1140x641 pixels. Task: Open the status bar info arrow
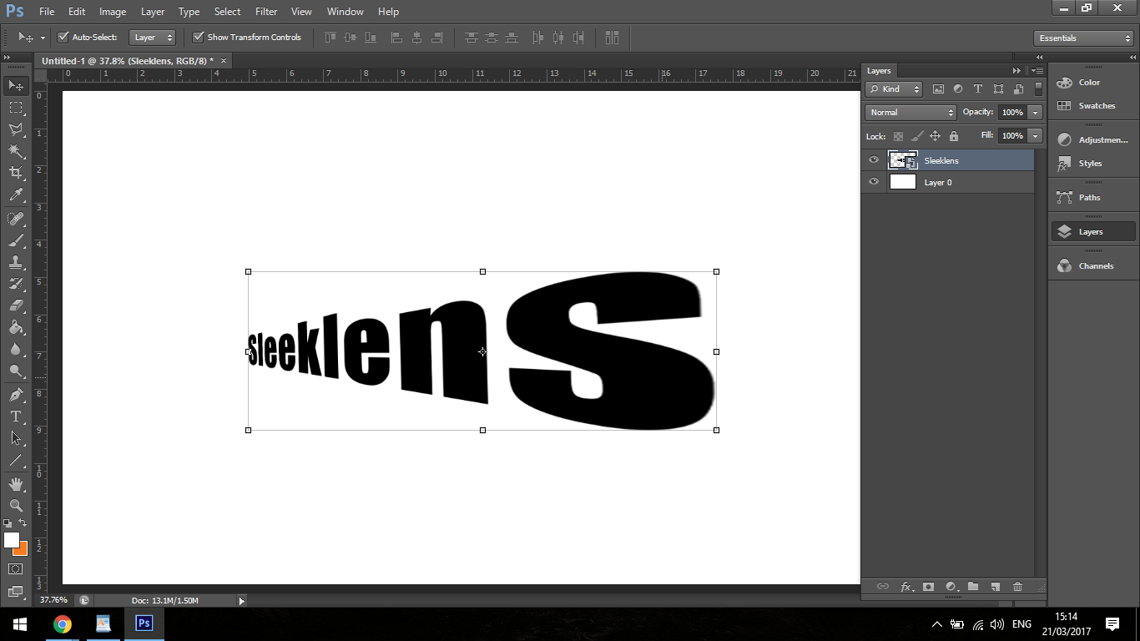tap(242, 600)
